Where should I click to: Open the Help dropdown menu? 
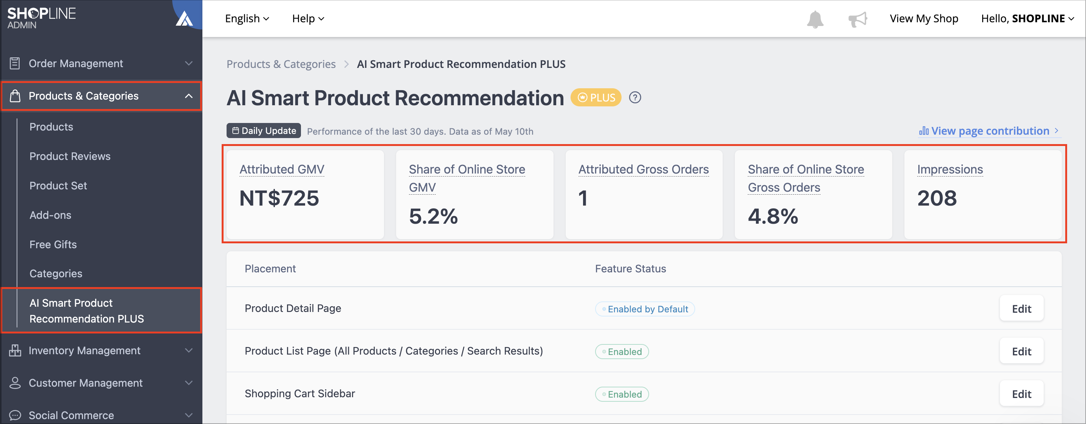(x=308, y=18)
